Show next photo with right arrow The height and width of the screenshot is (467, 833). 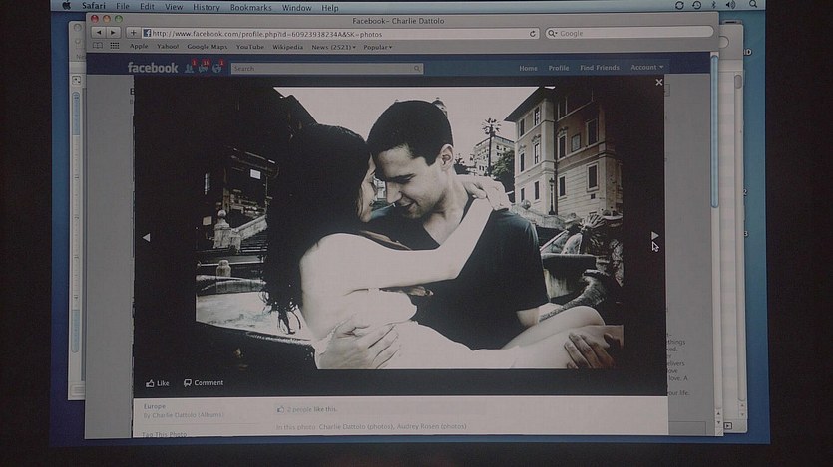[654, 236]
